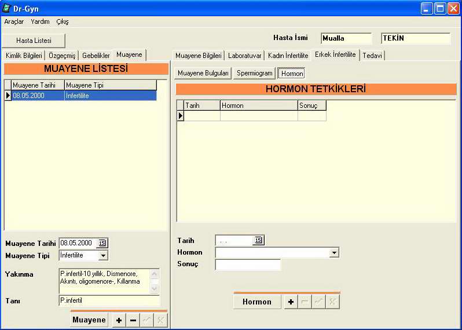Click the Dr-Gyn application icon in title bar
This screenshot has height=330, width=462.
pyautogui.click(x=6, y=8)
